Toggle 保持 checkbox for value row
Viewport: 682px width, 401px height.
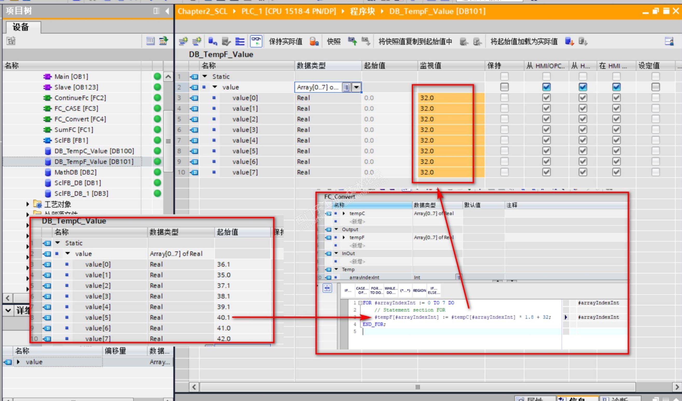click(504, 87)
